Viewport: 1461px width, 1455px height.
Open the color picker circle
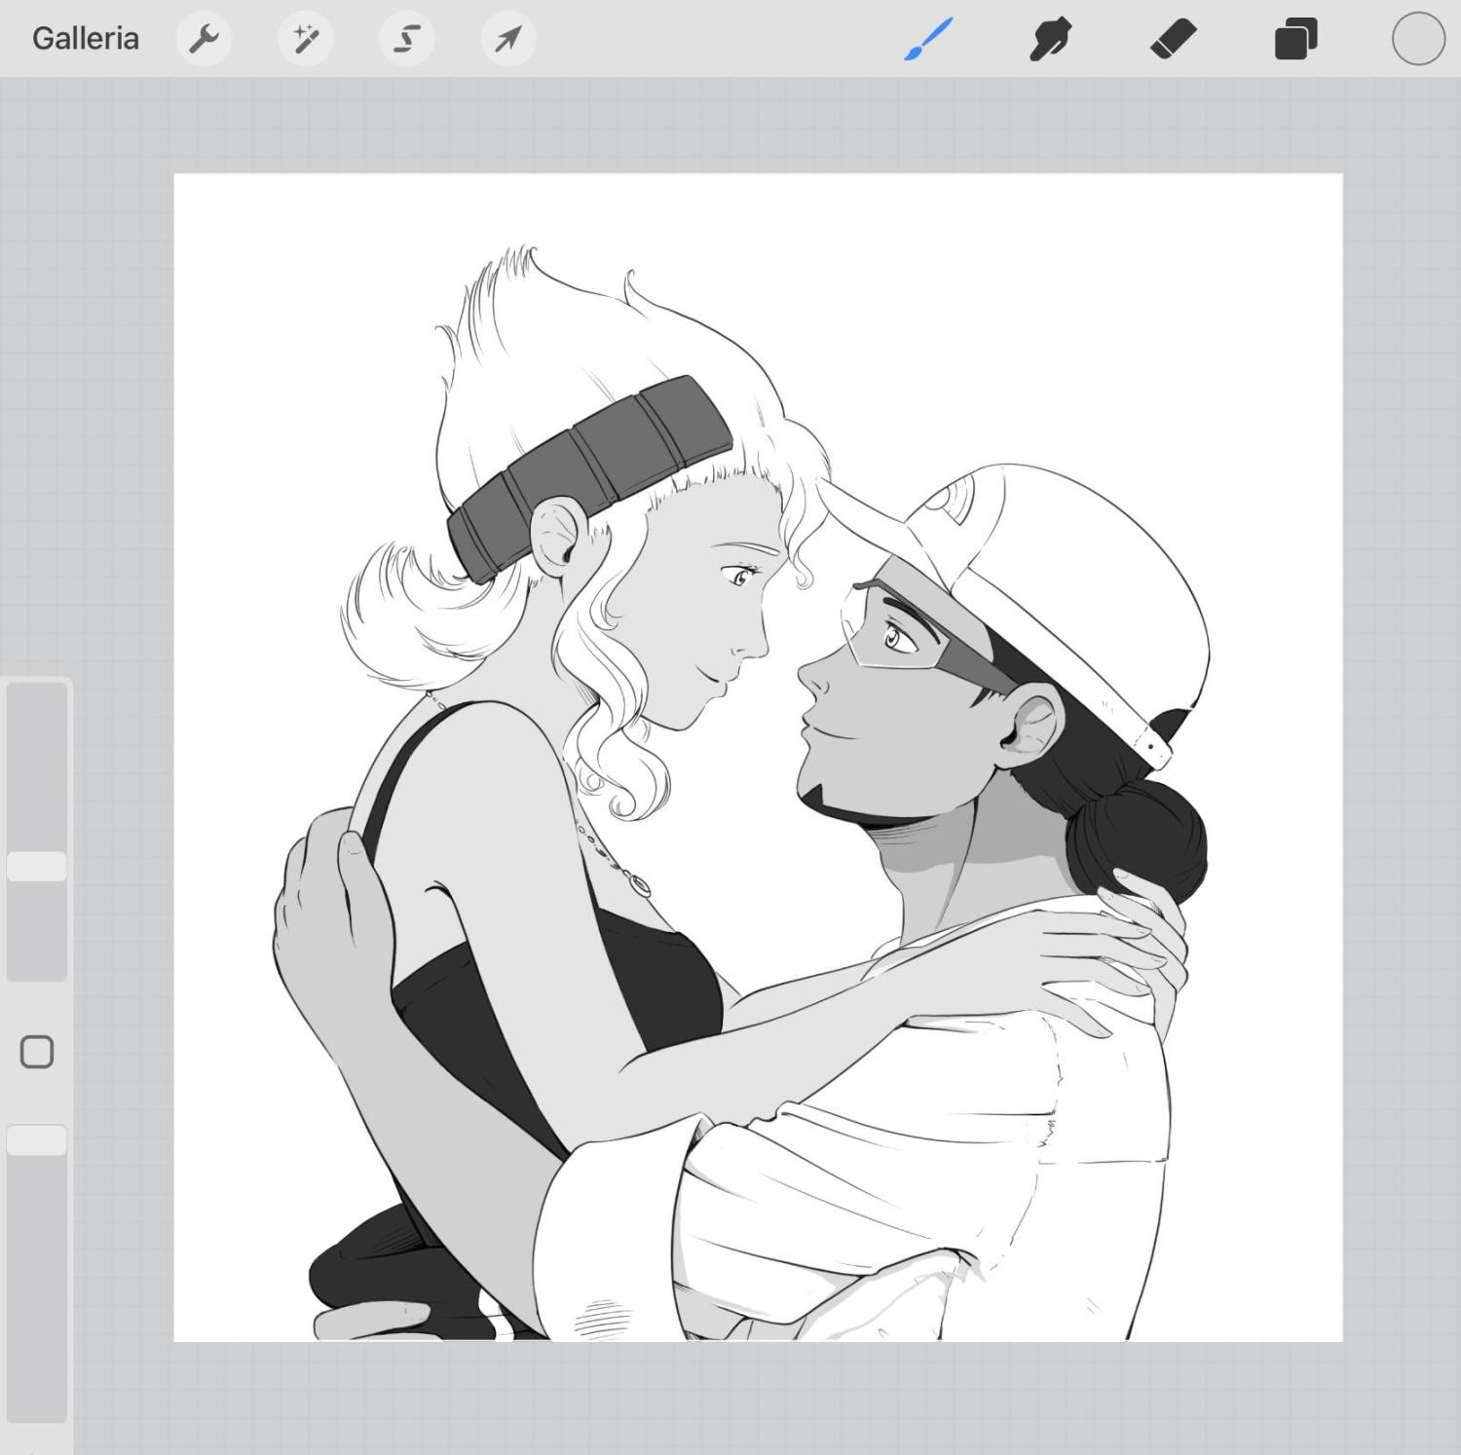pyautogui.click(x=1418, y=39)
